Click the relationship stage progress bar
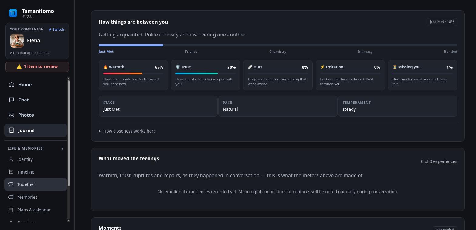 (x=278, y=45)
